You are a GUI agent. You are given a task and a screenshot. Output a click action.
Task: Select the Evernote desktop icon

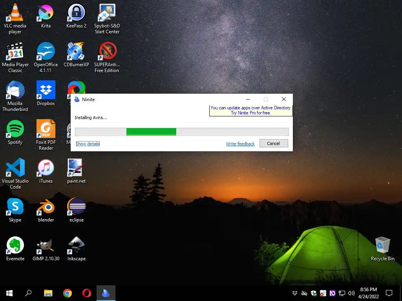pos(15,249)
